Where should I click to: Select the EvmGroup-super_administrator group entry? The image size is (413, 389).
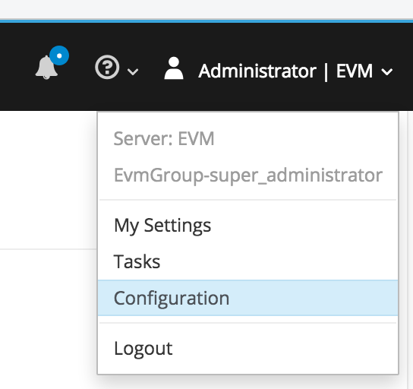(247, 176)
